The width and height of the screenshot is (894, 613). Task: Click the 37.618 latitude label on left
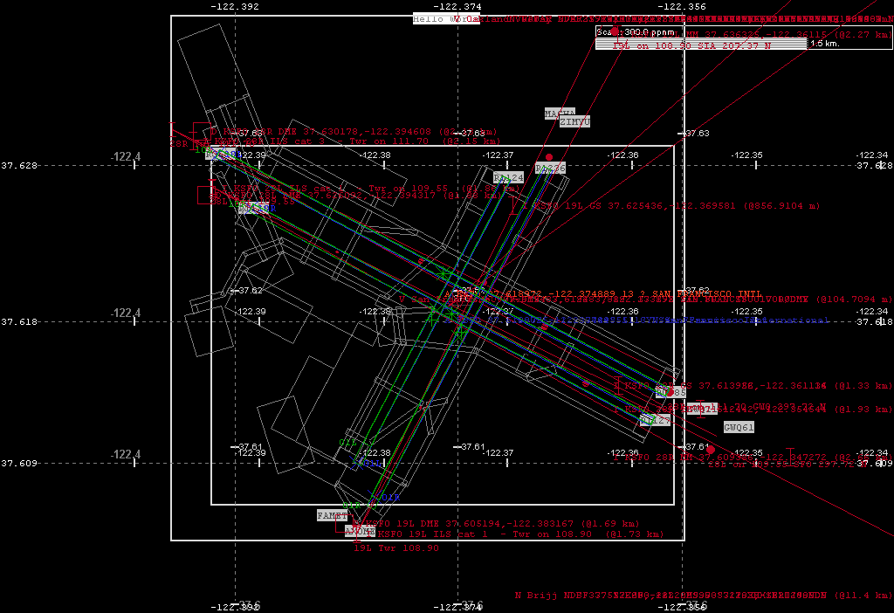coord(19,322)
